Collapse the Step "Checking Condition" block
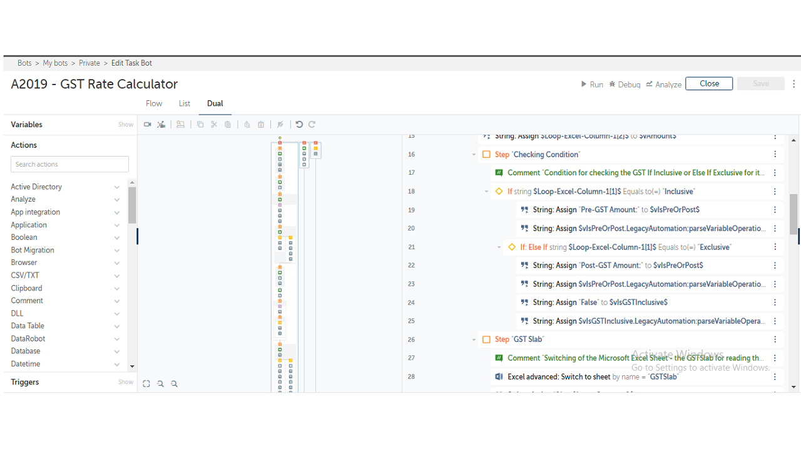Viewport: 801px width, 451px height. [474, 155]
